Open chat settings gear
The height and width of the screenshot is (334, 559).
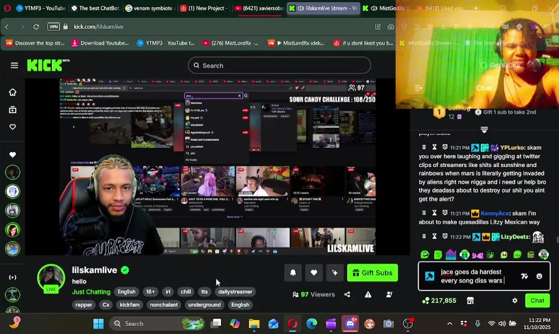(x=515, y=301)
